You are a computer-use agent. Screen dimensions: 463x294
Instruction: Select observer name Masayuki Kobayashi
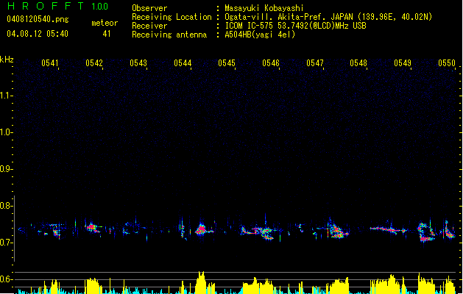[264, 8]
